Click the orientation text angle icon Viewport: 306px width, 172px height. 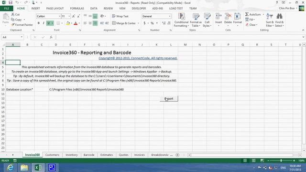click(102, 16)
